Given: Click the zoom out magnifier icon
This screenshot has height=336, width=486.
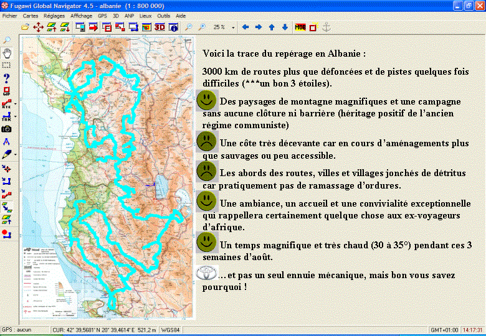Looking at the screenshot, I should click(188, 27).
